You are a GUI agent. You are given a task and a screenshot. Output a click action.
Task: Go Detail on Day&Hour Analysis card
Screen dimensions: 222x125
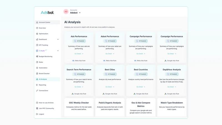(x=172, y=87)
